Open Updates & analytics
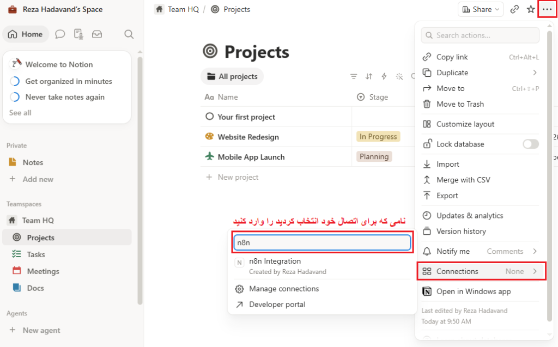 pos(481,216)
